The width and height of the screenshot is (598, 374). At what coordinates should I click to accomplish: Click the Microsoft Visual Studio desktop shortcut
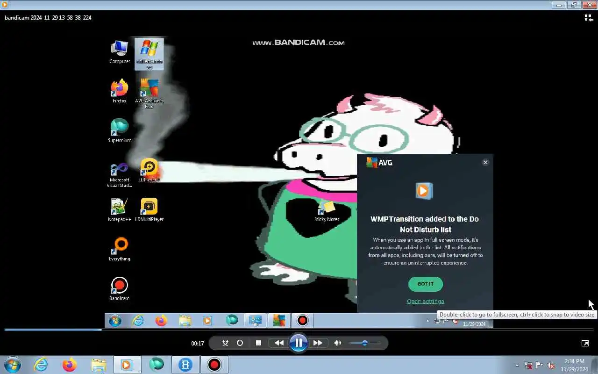120,174
